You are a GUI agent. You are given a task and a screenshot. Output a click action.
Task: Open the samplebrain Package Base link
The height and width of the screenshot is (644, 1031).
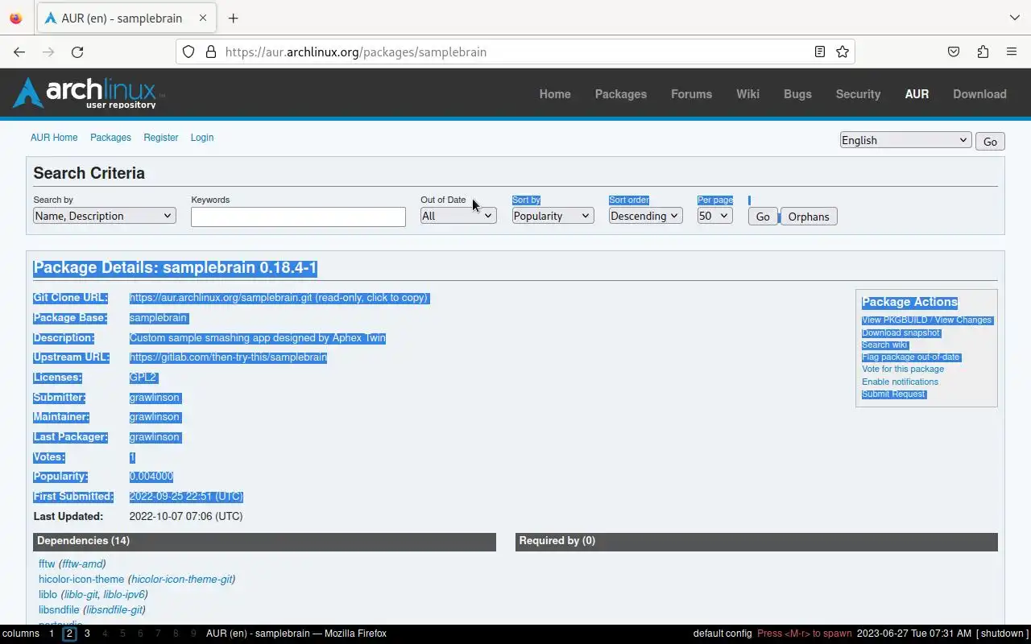tap(158, 318)
